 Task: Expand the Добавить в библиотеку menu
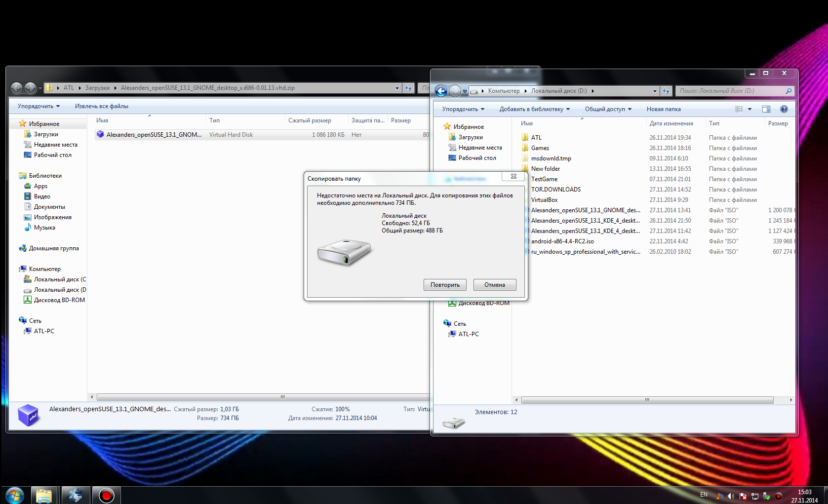pyautogui.click(x=534, y=109)
